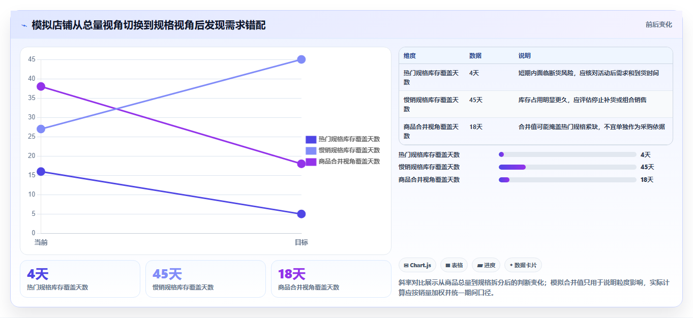
Task: Click the 数据 column header in the table
Action: [475, 56]
